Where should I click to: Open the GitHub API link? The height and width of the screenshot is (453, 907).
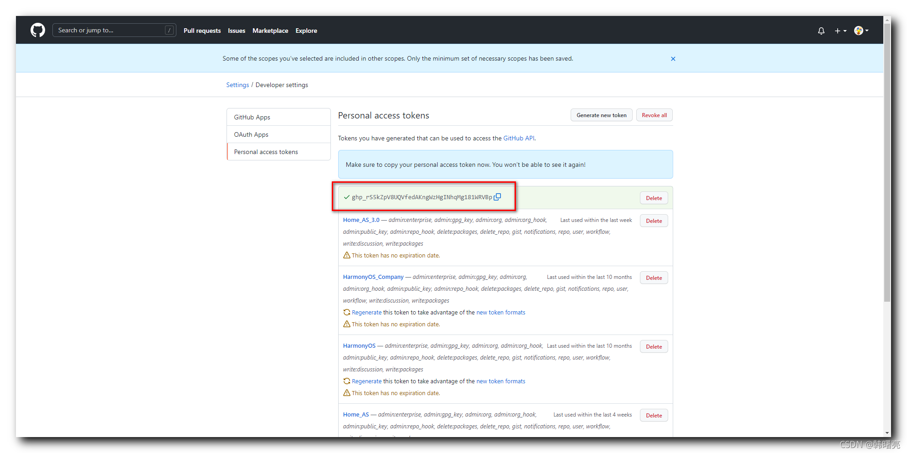click(x=519, y=138)
